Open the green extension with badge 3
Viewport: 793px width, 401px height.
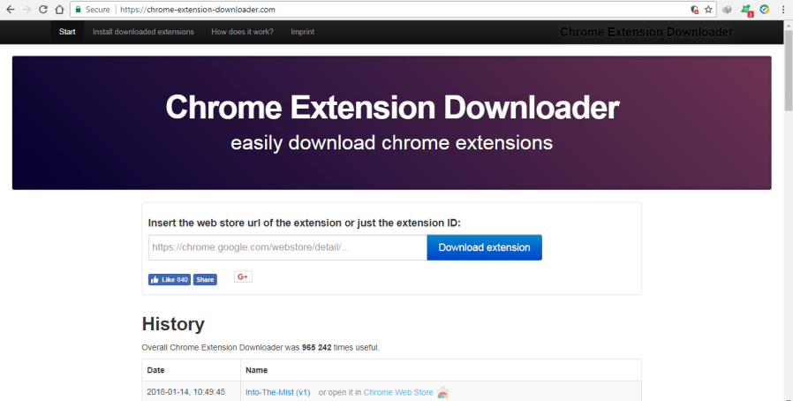click(x=746, y=10)
